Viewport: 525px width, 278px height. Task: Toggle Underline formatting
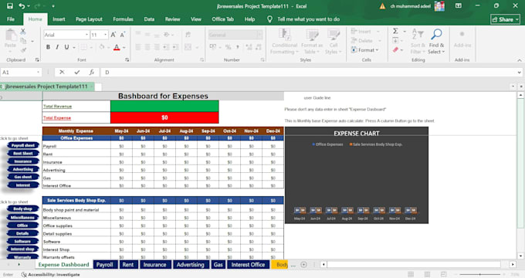[x=66, y=47]
